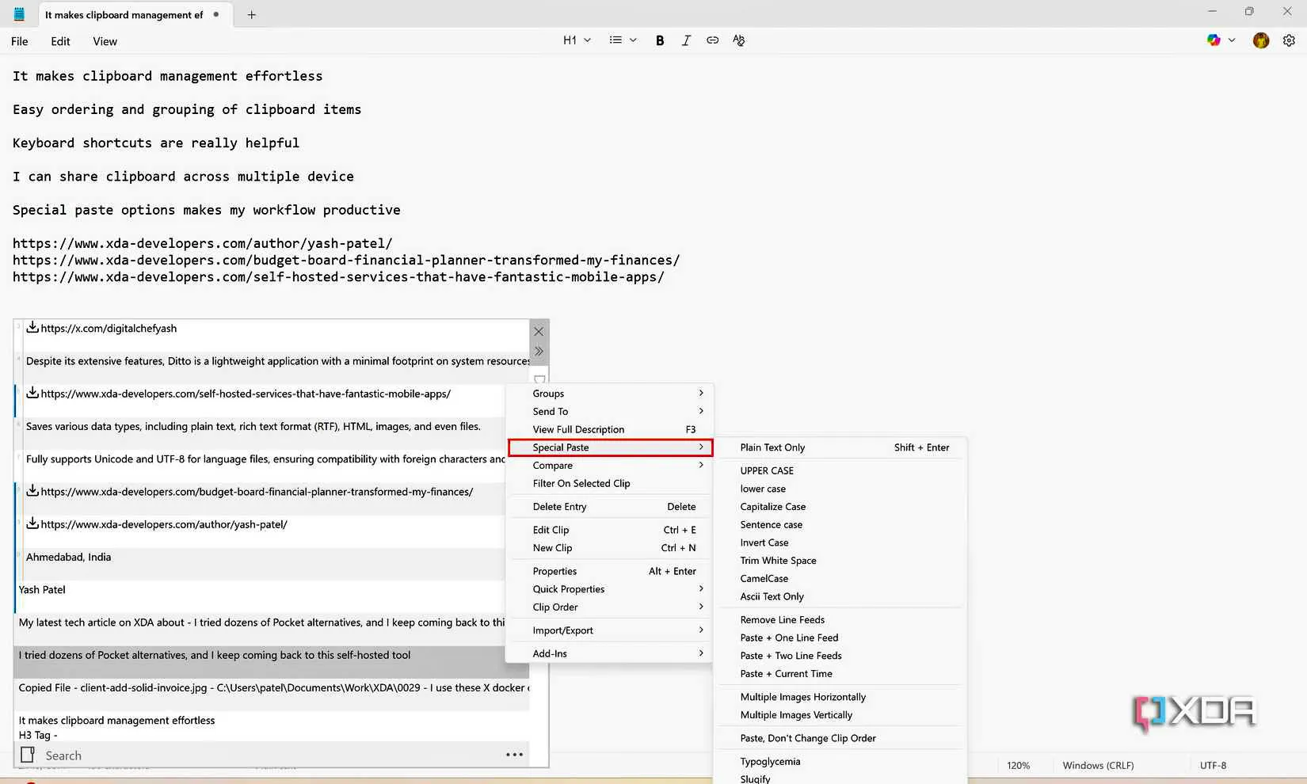Open the H1 heading dropdown

[x=577, y=40]
